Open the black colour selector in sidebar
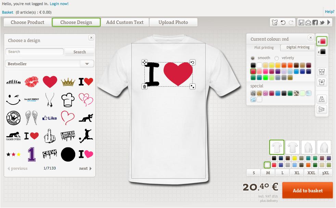336x208 pixels. tap(322, 52)
